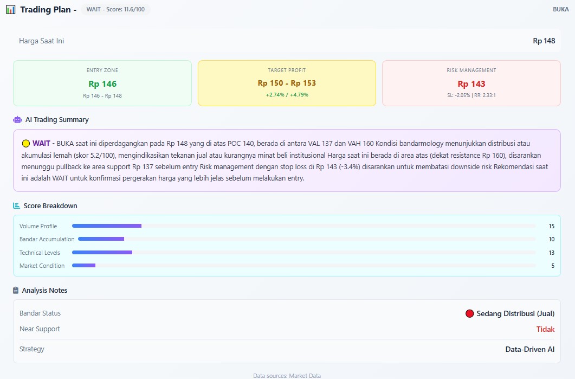Click the WAIT score 11.6/100 badge
Image resolution: width=575 pixels, height=379 pixels.
pyautogui.click(x=115, y=10)
